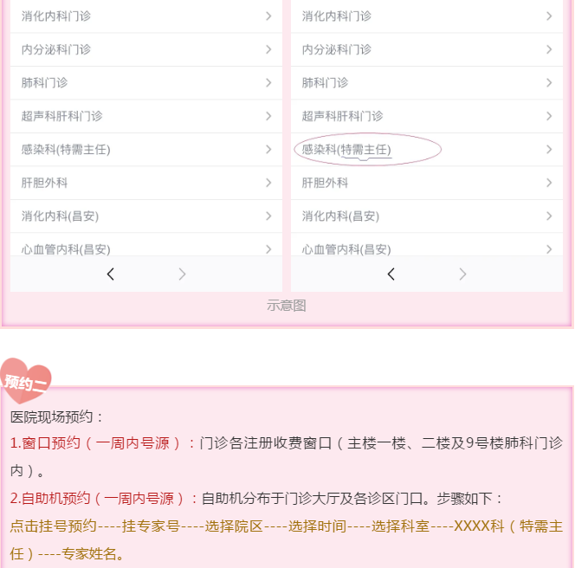The width and height of the screenshot is (575, 568).
Task: Click back arrow in right panel footer
Action: [391, 274]
